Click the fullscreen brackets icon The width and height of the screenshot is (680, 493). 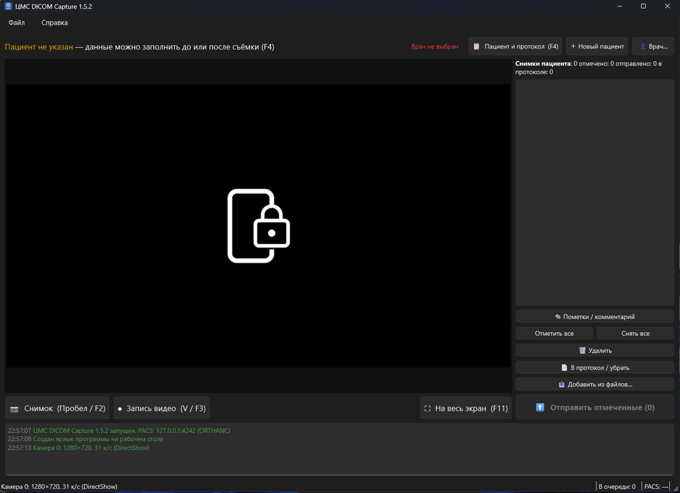coord(427,409)
